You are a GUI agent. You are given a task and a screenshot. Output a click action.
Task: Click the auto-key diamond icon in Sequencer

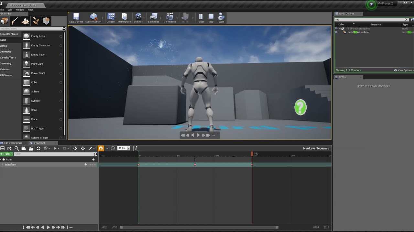pos(75,148)
